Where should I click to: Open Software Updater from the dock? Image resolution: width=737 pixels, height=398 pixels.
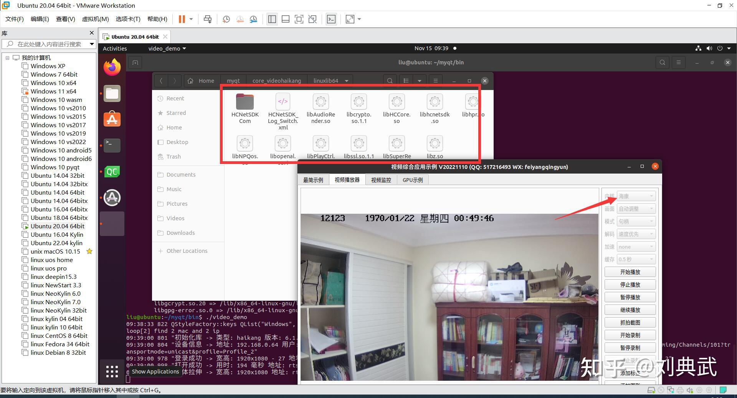(x=112, y=198)
